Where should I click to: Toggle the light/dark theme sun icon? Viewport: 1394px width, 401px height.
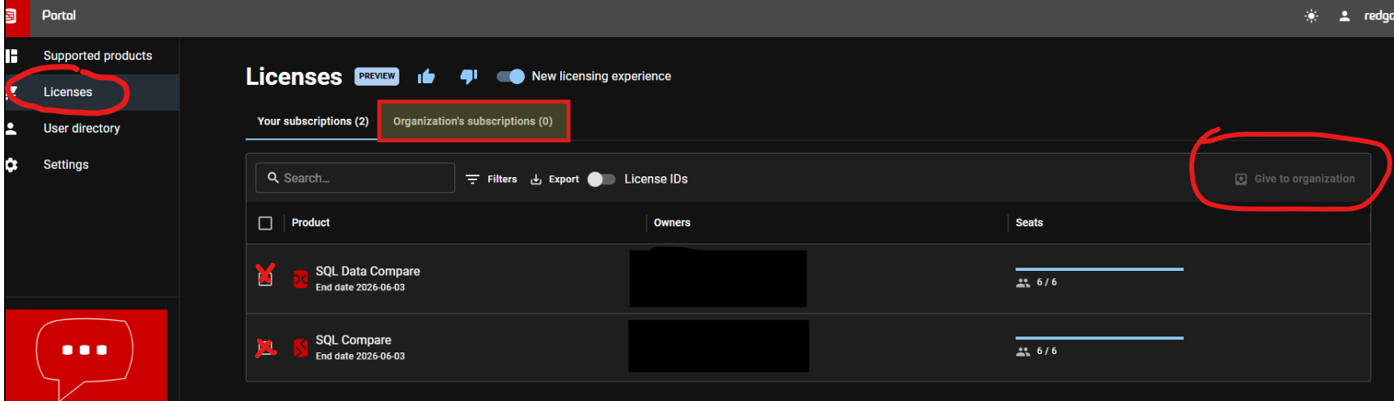[1311, 16]
